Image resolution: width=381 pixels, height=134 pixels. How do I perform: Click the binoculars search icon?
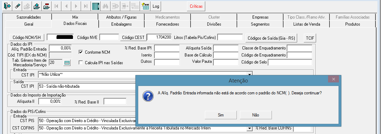106,6
